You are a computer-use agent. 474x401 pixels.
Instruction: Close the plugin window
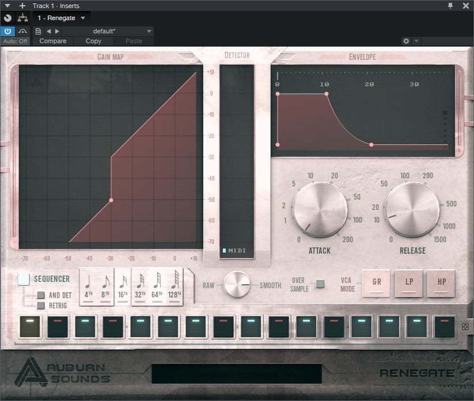pos(466,6)
